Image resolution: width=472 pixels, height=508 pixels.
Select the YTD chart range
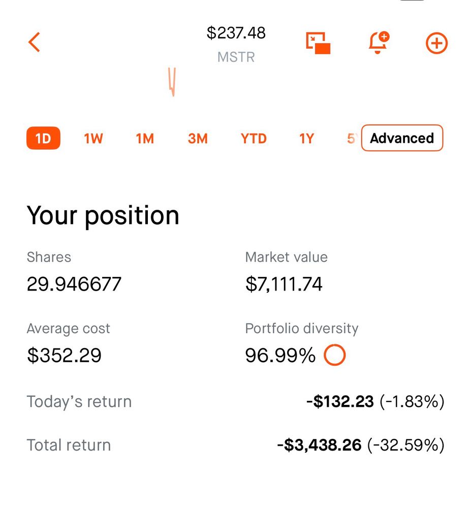coord(254,139)
